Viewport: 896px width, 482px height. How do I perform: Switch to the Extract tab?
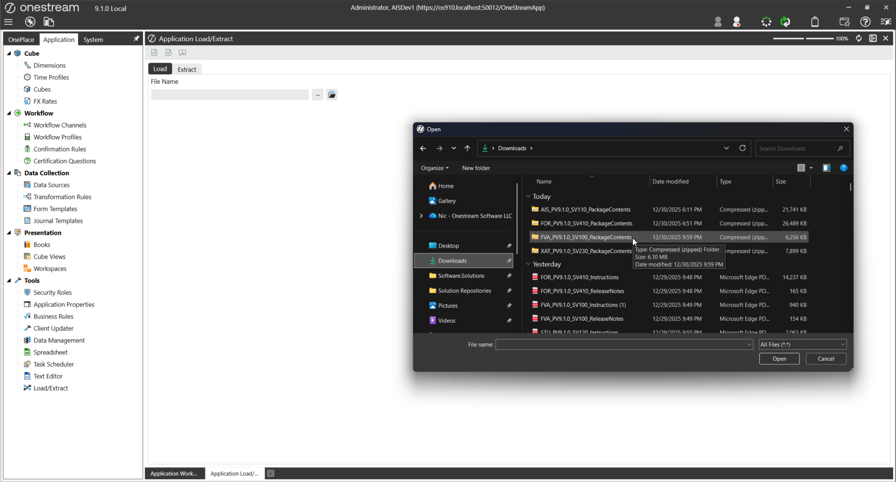point(187,69)
